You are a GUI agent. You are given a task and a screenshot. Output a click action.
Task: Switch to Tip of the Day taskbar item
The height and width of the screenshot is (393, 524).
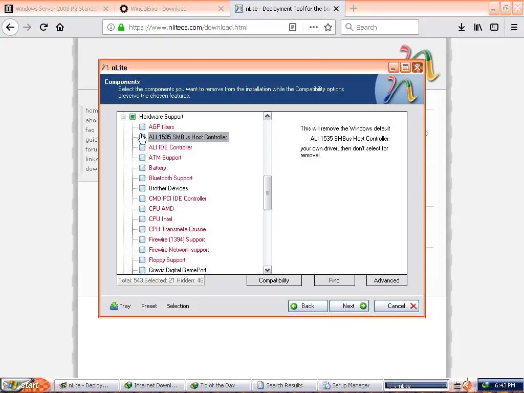219,385
